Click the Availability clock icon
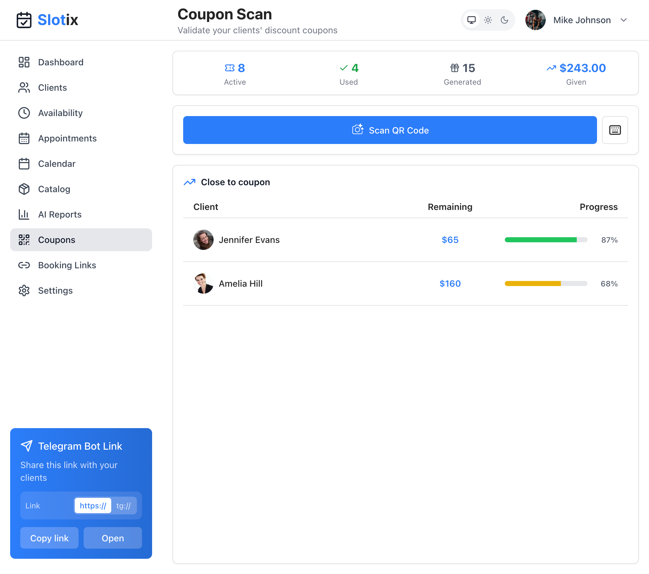This screenshot has width=649, height=574. click(24, 113)
